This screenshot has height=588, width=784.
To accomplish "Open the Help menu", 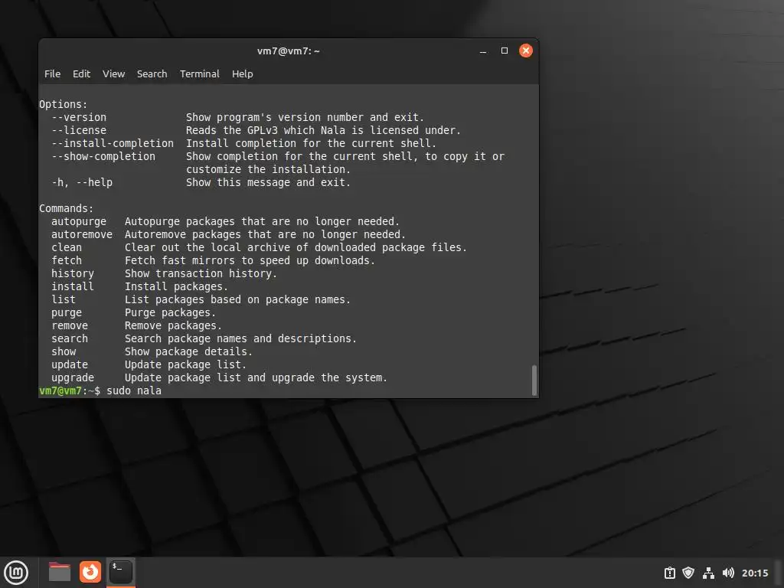I will click(x=243, y=74).
